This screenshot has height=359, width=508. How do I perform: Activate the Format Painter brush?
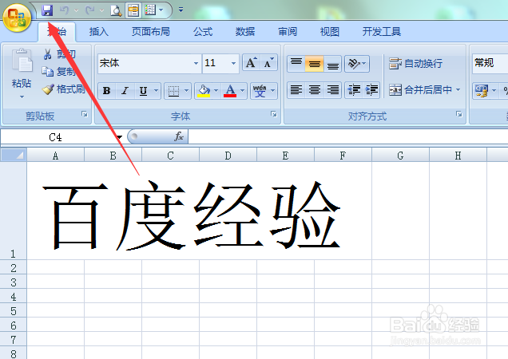click(48, 89)
